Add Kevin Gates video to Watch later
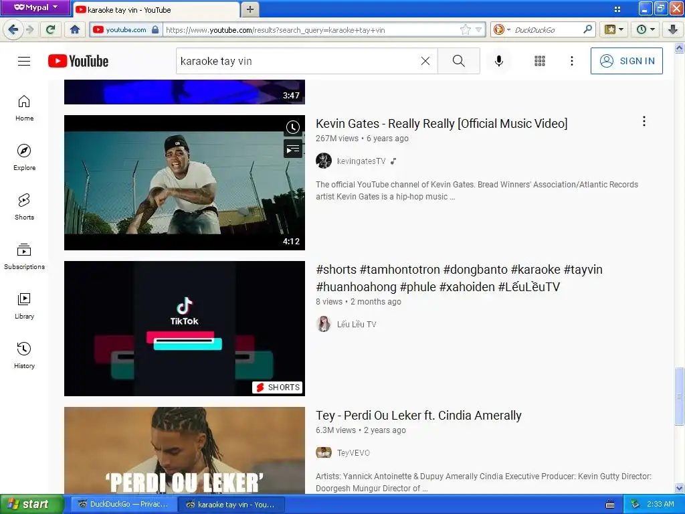Screen dimensions: 685x514 point(293,127)
